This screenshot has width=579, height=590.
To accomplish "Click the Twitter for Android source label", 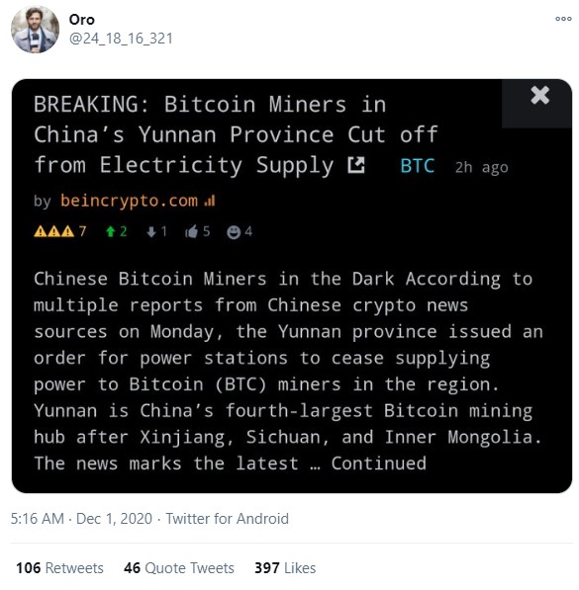I will (x=228, y=519).
